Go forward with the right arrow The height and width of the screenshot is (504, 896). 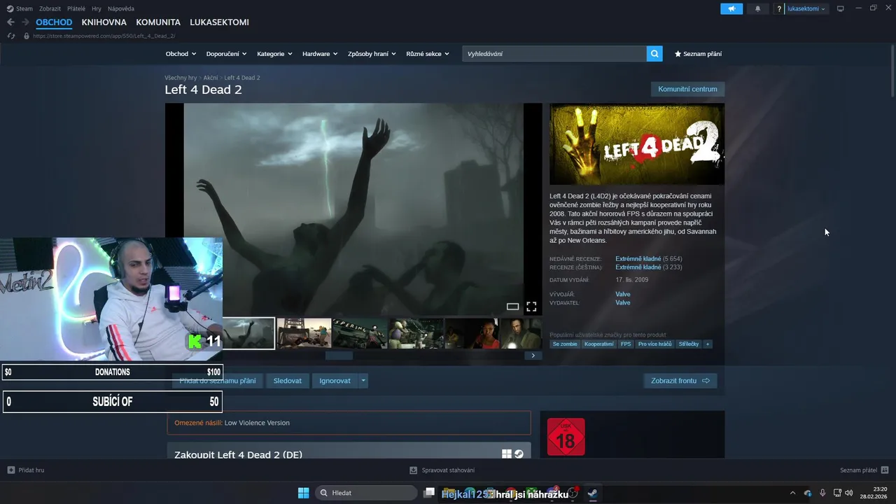[25, 22]
